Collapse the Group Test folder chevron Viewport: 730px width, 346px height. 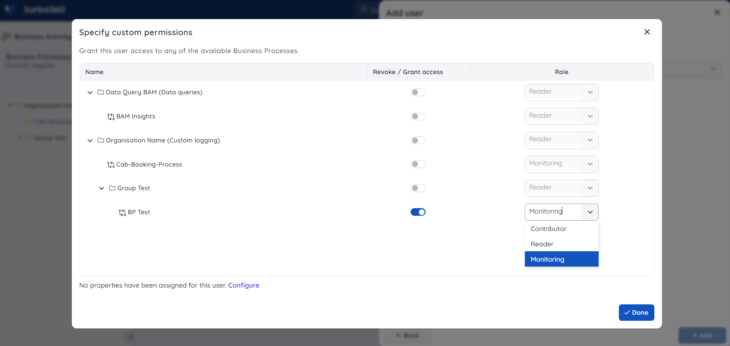102,188
